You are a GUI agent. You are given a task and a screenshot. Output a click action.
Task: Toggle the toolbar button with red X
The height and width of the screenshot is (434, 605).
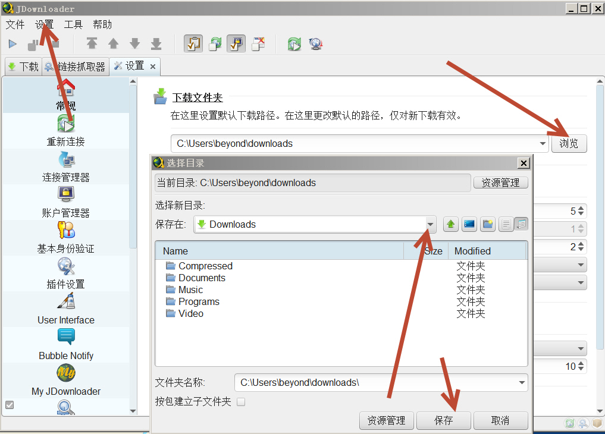pyautogui.click(x=258, y=44)
